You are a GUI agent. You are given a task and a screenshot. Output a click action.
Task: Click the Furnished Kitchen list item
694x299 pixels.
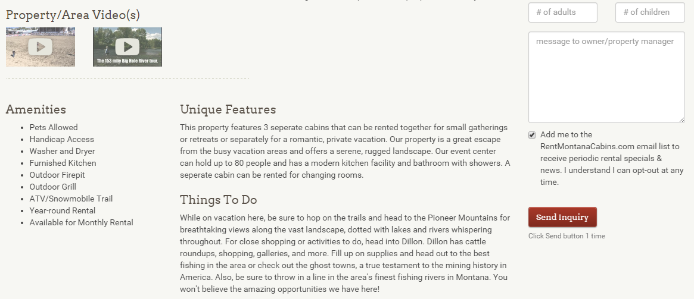pyautogui.click(x=63, y=163)
